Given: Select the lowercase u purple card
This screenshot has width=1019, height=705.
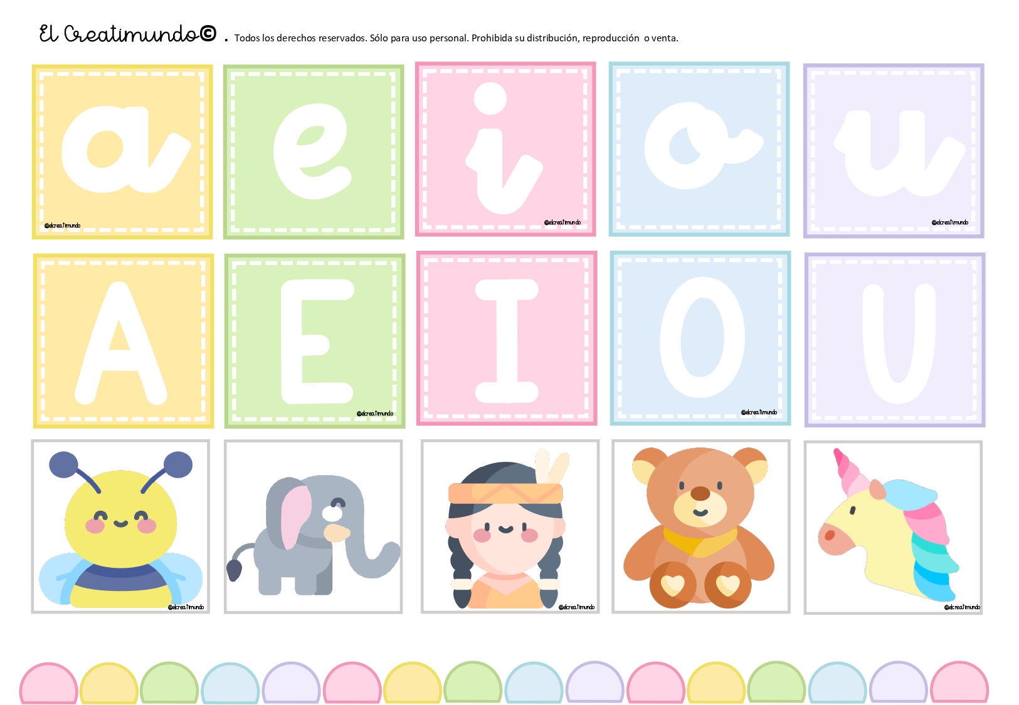Looking at the screenshot, I should pos(894,151).
